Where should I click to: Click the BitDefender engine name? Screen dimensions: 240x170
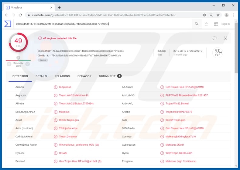coord(129,128)
